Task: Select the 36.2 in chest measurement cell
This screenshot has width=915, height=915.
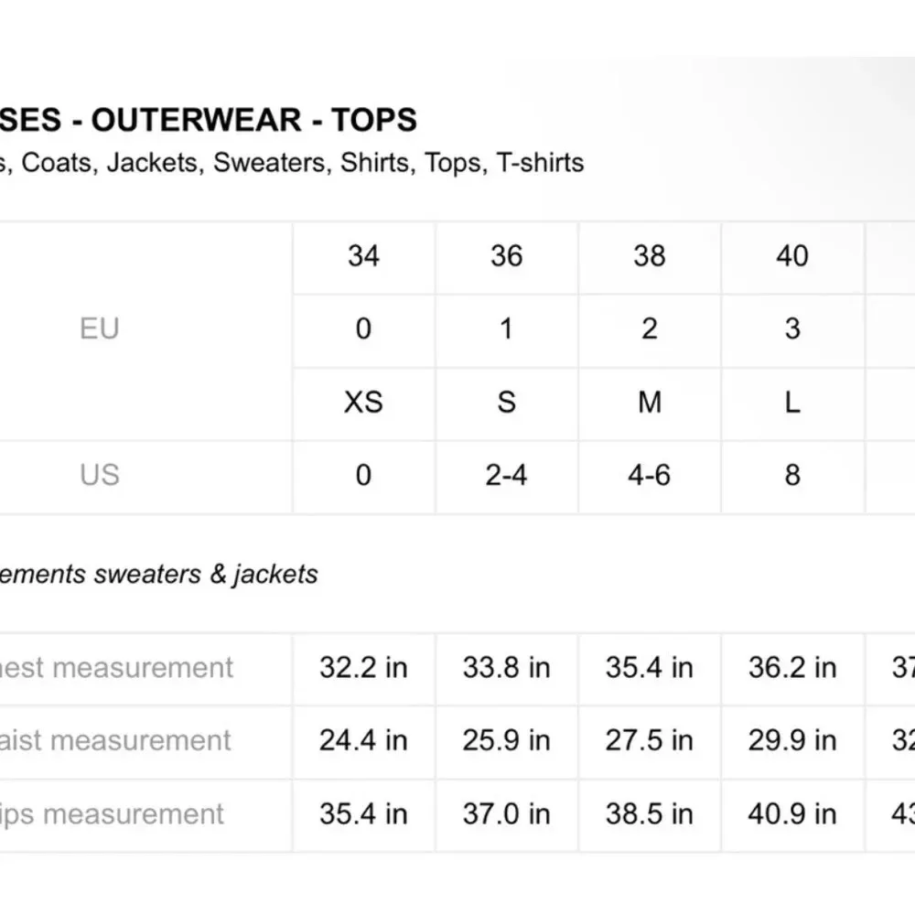Action: coord(791,668)
